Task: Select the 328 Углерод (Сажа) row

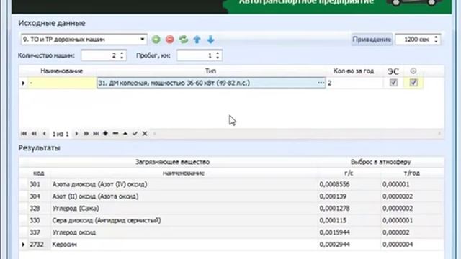Action: click(232, 209)
